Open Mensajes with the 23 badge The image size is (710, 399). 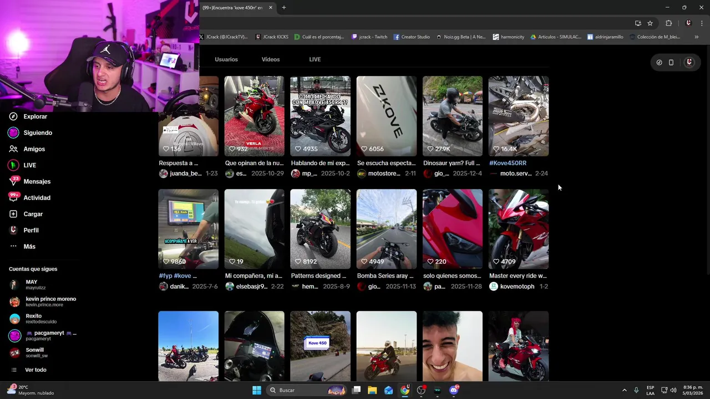point(29,181)
